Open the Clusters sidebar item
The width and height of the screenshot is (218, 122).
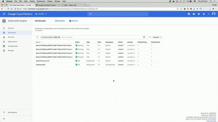click(11, 28)
